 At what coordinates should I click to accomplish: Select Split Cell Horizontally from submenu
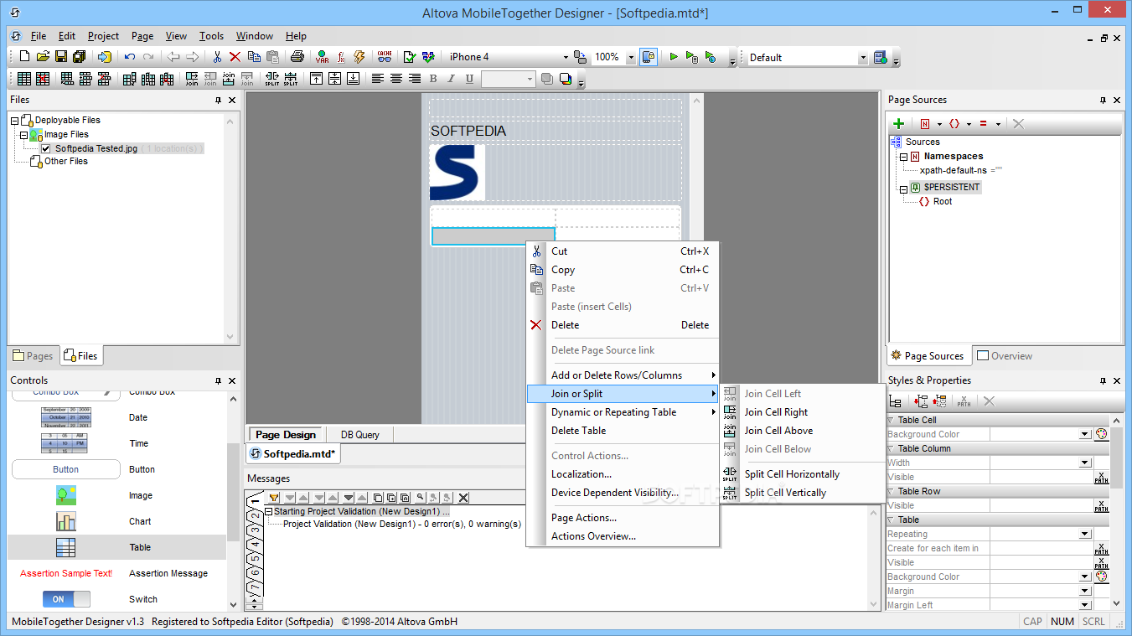tap(792, 474)
